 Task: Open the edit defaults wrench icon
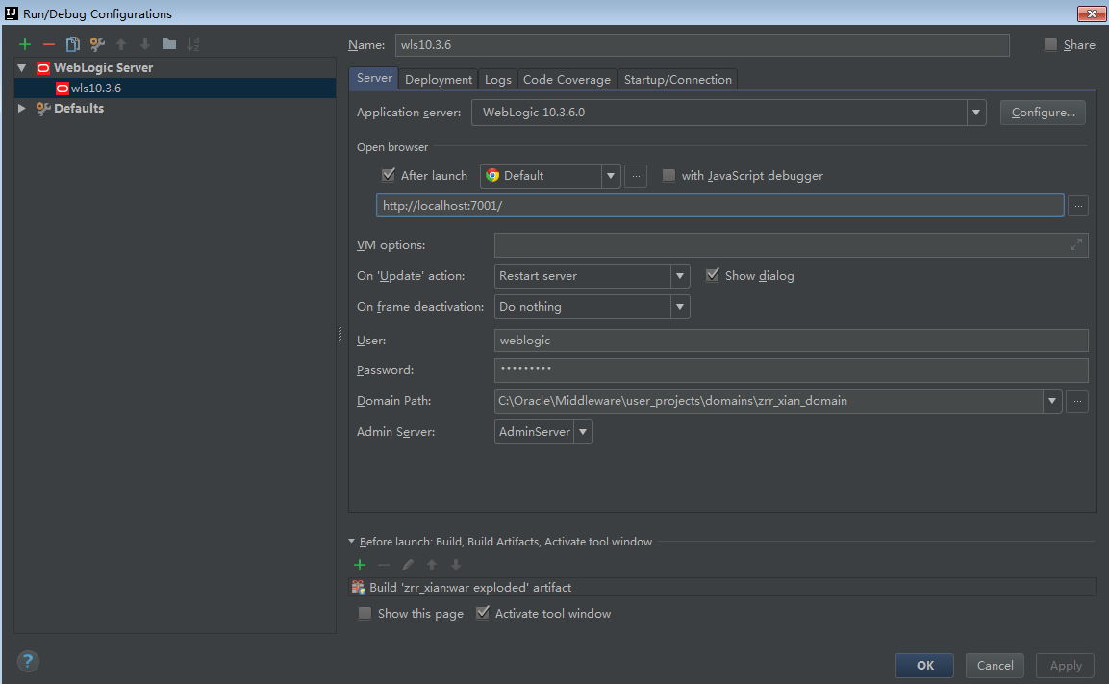click(x=97, y=44)
